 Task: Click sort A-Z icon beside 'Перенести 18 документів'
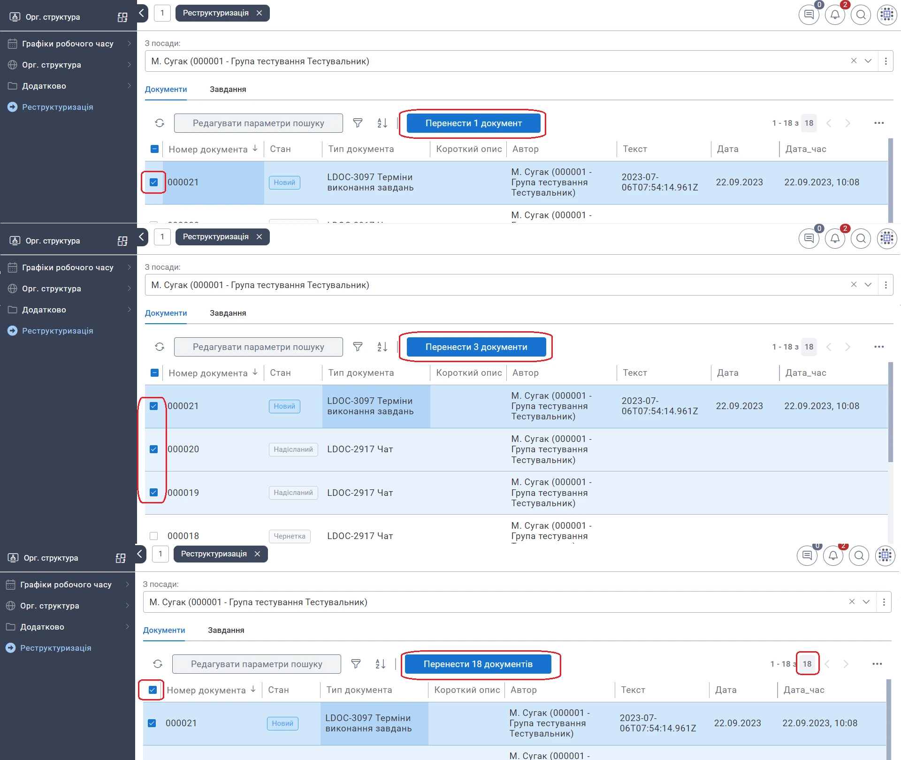(381, 664)
